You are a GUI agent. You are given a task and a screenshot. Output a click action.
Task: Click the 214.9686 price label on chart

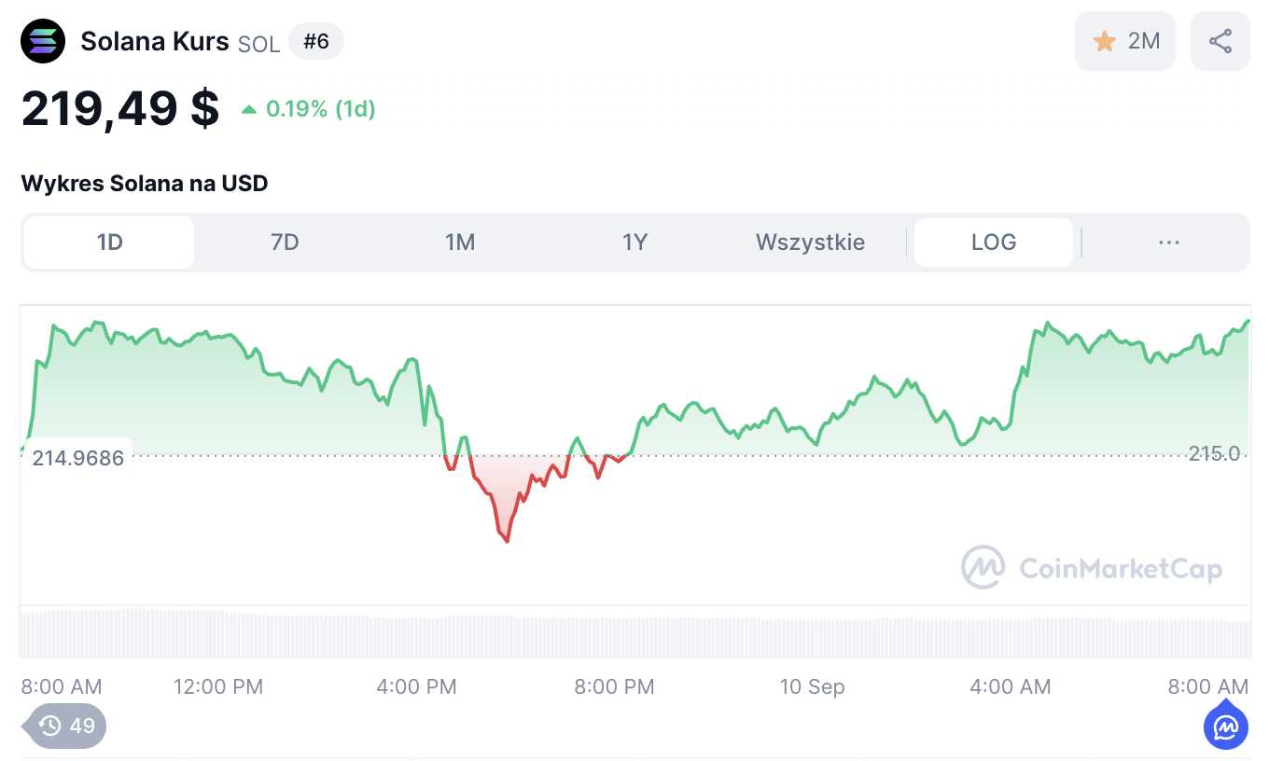[x=78, y=458]
